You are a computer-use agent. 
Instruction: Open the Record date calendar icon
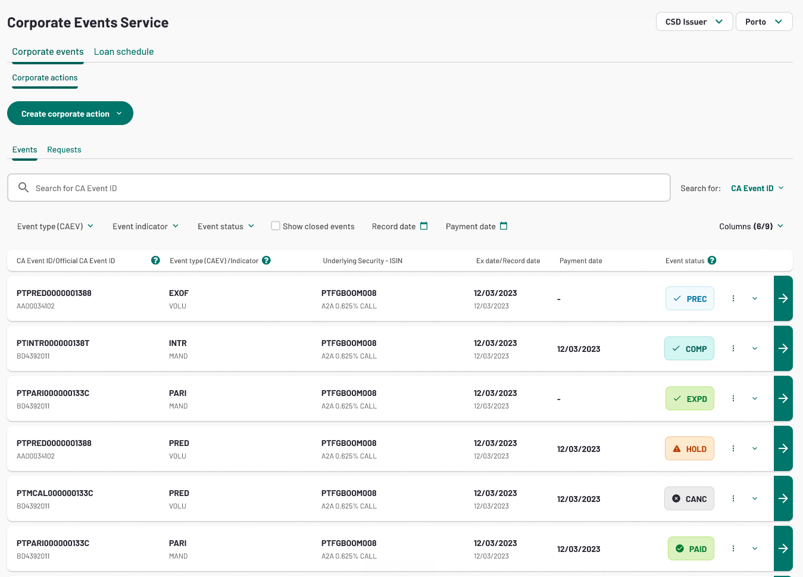click(x=424, y=226)
